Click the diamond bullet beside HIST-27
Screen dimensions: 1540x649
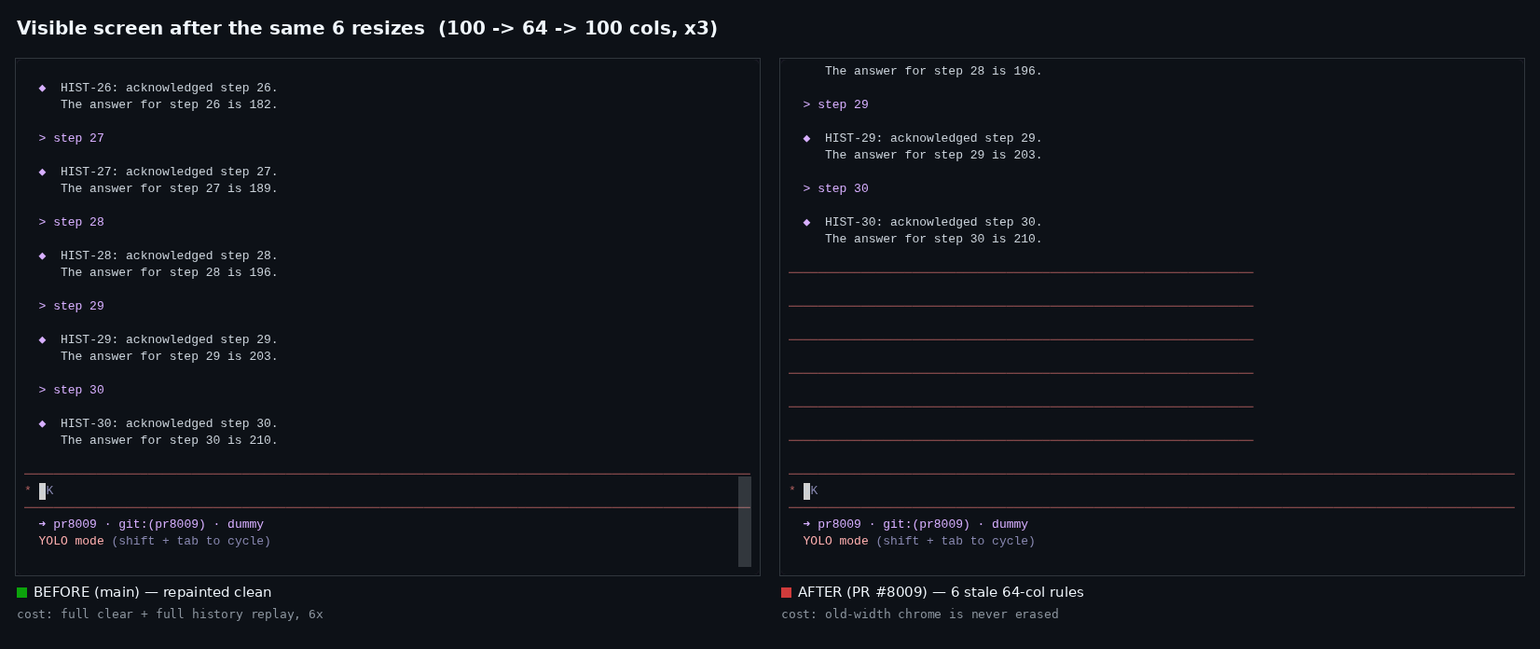[x=42, y=172]
